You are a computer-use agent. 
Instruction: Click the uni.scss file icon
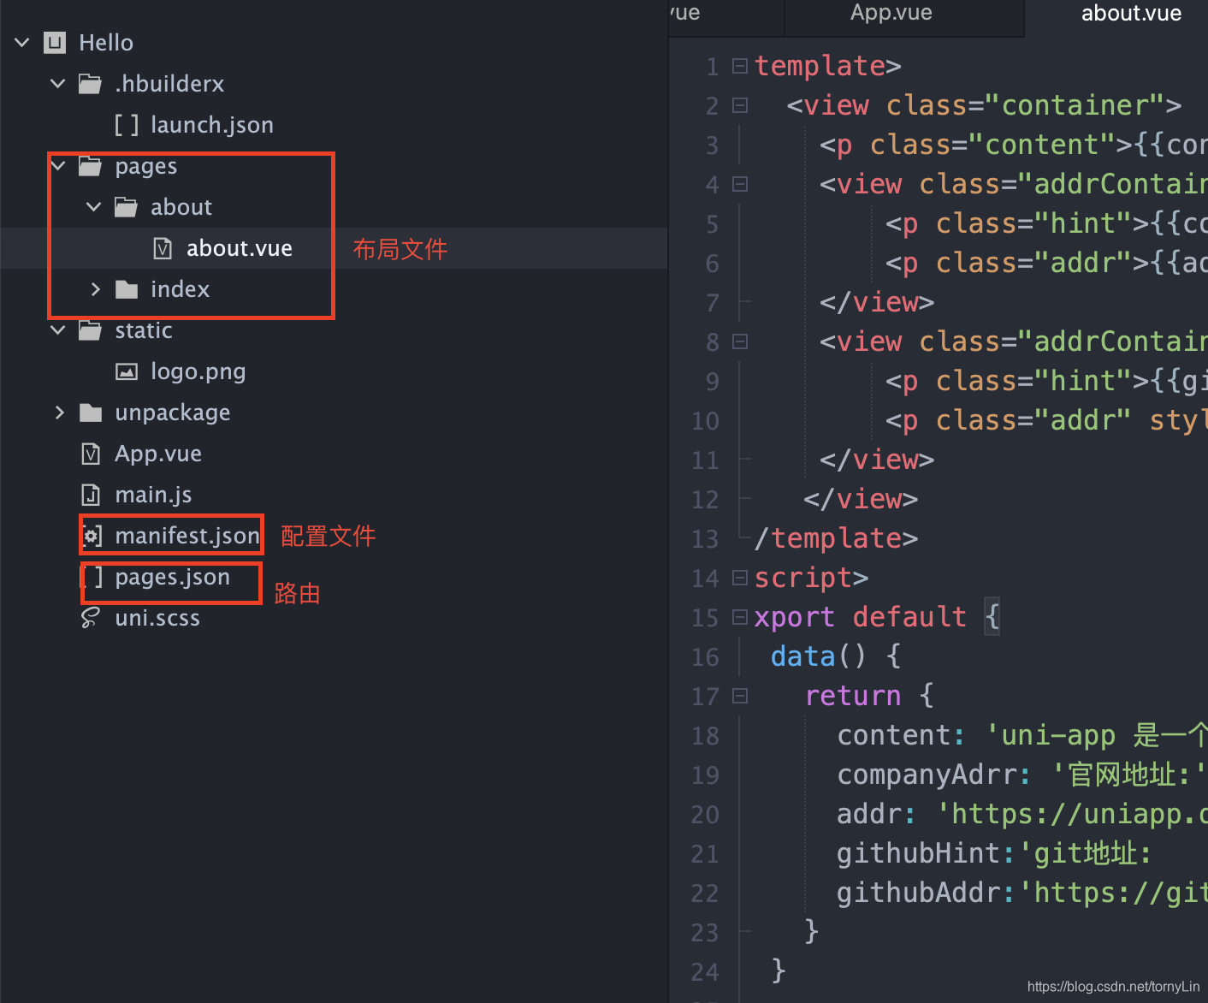90,618
